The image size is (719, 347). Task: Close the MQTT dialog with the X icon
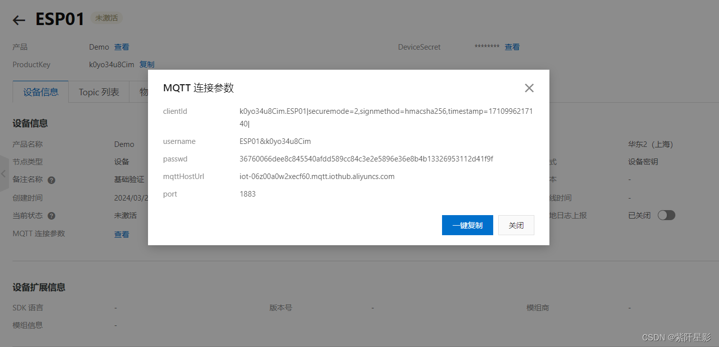pyautogui.click(x=529, y=88)
